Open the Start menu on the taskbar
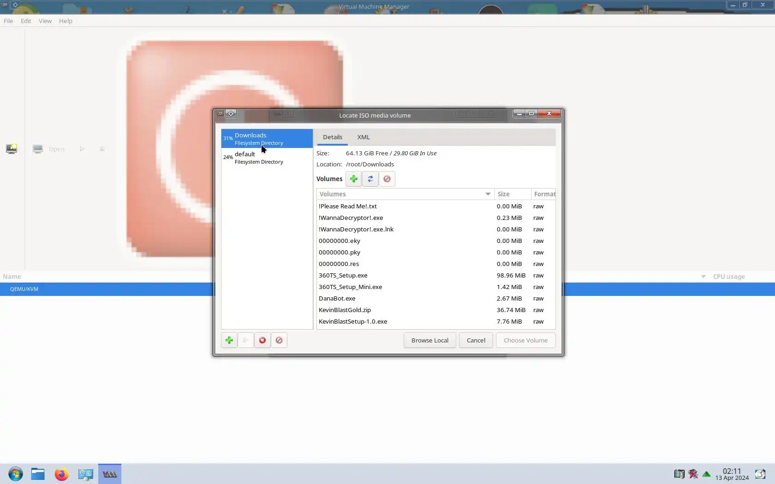 click(x=15, y=474)
